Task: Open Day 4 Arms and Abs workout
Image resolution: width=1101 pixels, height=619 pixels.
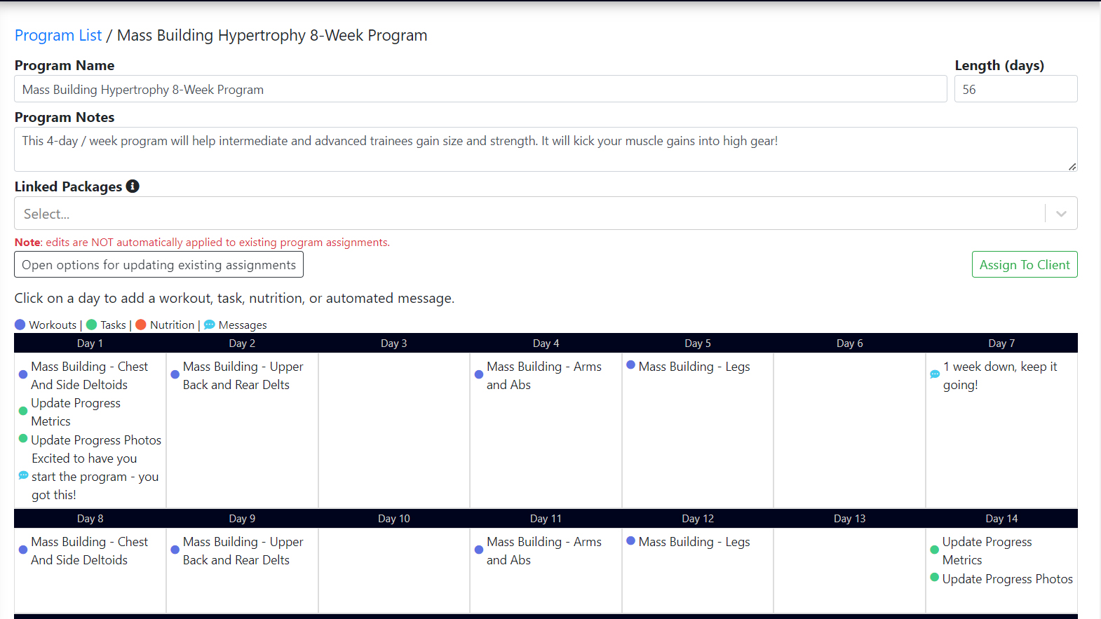Action: [543, 376]
